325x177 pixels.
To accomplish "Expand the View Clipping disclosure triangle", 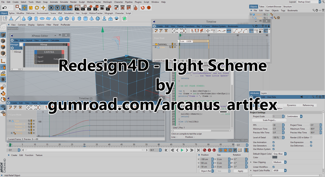I will coord(251,162).
